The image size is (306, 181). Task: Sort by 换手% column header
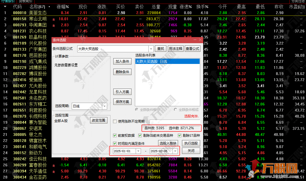pyautogui.click(x=202, y=7)
